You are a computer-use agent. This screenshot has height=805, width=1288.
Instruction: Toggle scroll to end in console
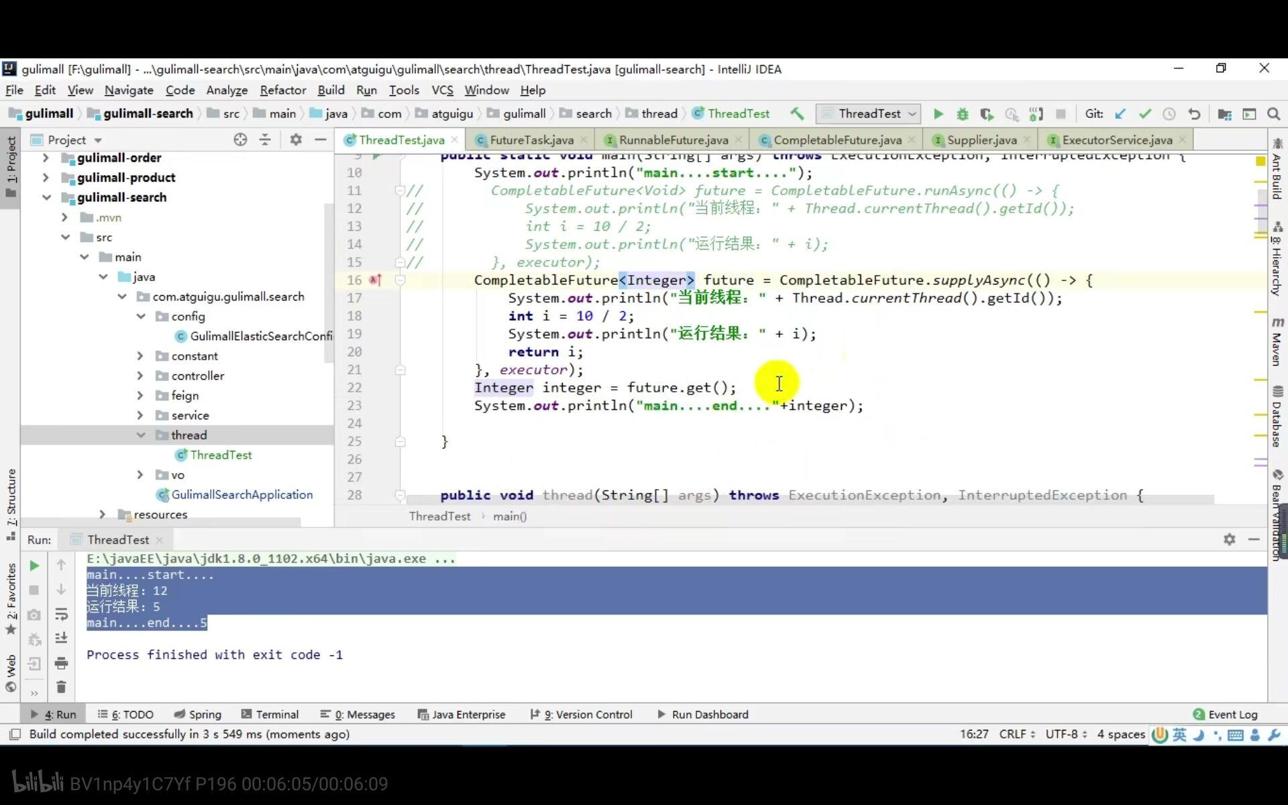point(61,638)
